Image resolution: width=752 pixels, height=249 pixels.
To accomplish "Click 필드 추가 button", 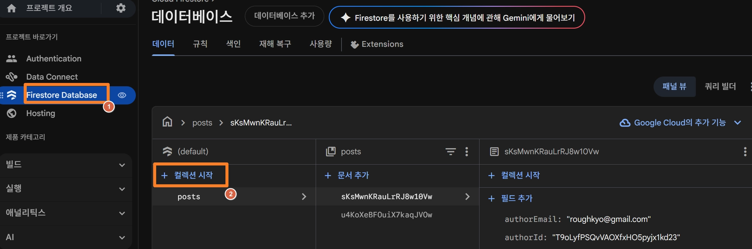I will (510, 199).
